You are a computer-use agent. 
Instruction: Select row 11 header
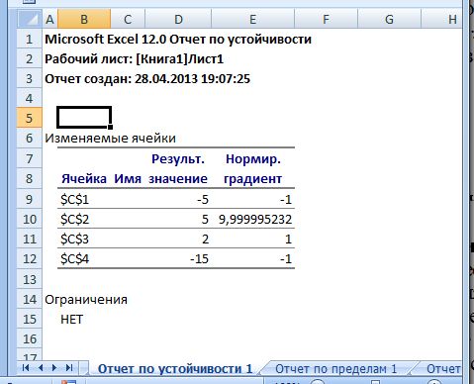tap(30, 239)
